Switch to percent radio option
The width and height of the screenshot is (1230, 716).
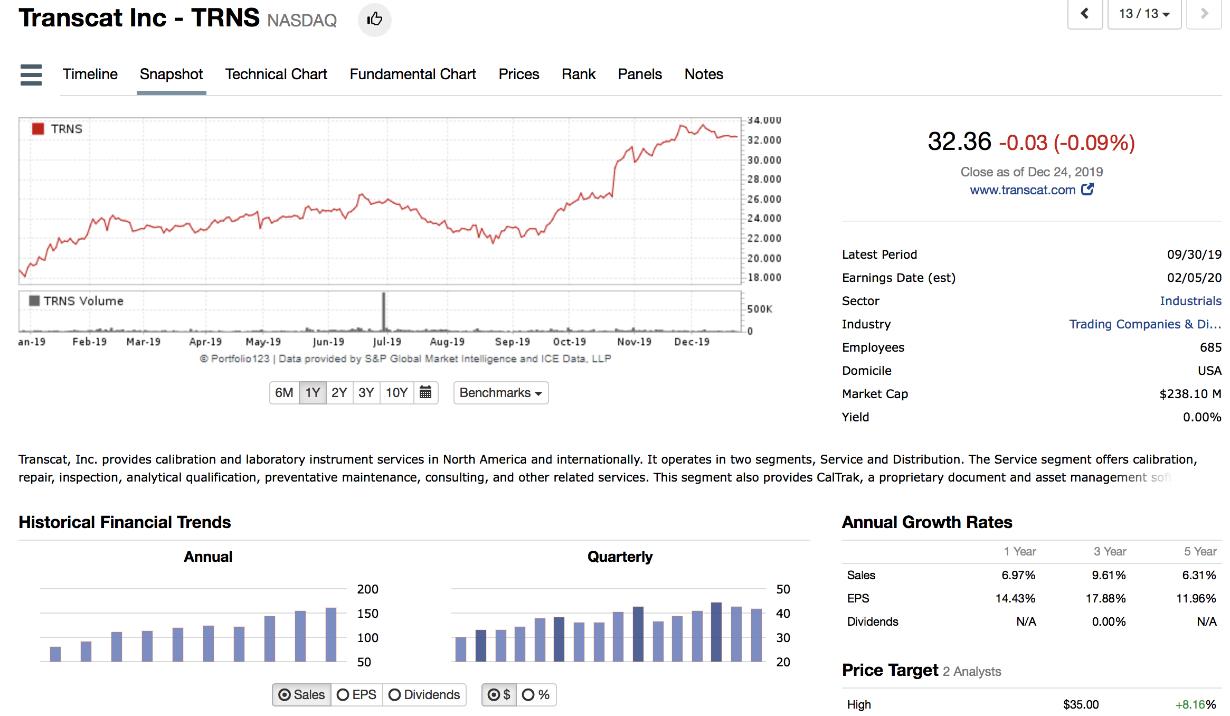(x=528, y=694)
